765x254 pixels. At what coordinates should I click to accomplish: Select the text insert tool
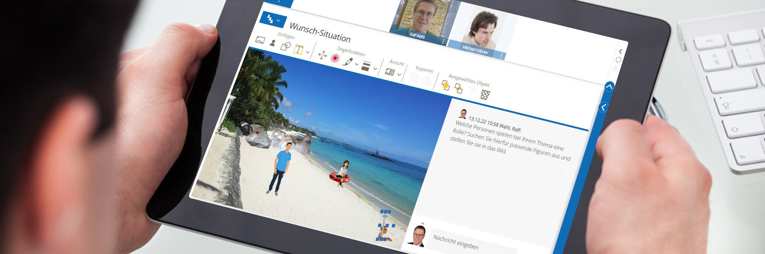point(298,50)
